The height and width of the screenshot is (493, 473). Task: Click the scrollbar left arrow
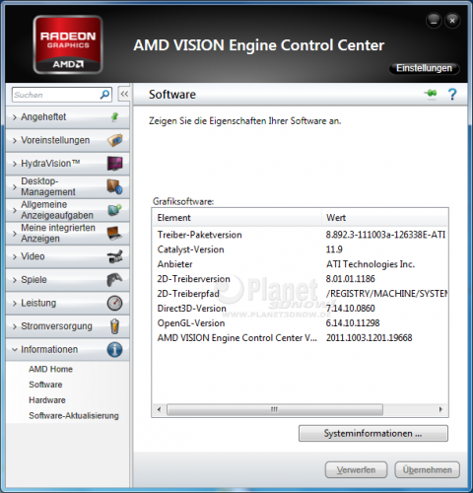click(x=160, y=409)
